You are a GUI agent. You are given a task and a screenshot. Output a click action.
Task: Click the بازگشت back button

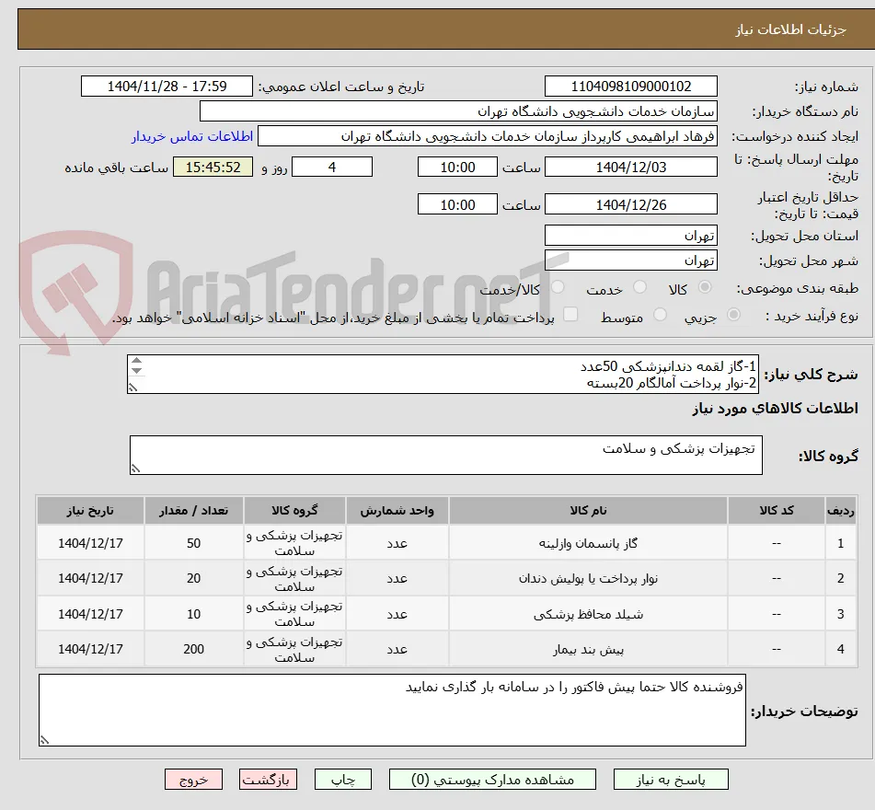268,780
